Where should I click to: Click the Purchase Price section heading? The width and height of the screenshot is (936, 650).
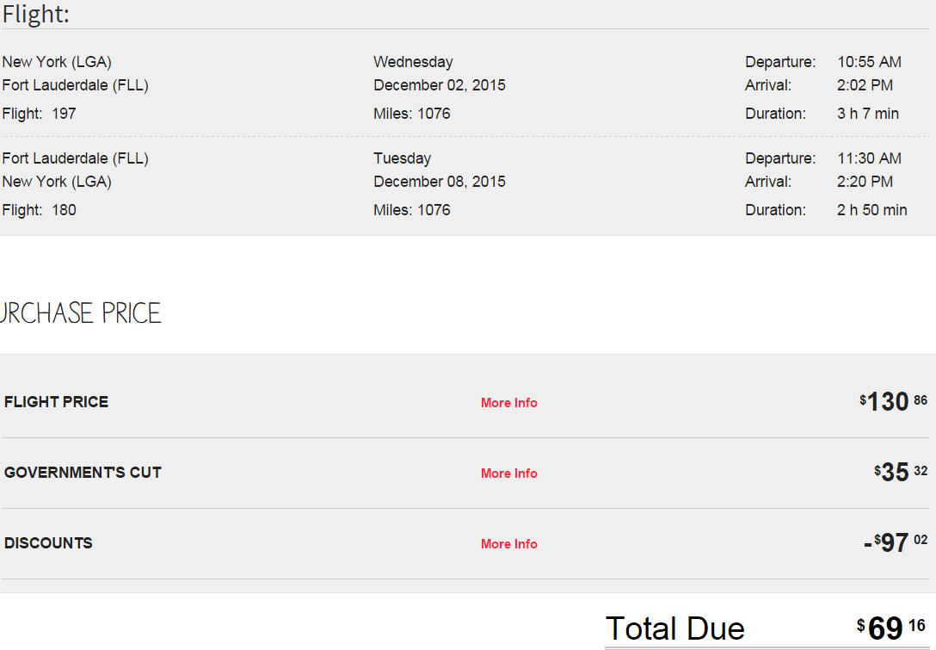(81, 313)
